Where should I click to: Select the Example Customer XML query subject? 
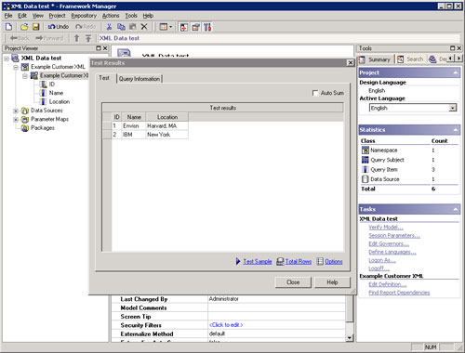[64, 75]
